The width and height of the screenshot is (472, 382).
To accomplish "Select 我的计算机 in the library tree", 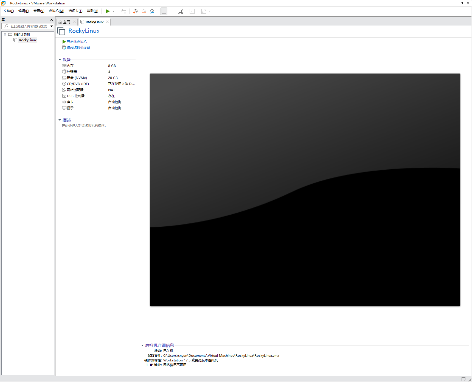I will (22, 35).
